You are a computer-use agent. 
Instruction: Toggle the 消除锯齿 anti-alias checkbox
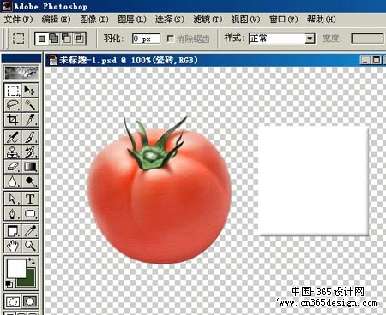click(x=171, y=39)
